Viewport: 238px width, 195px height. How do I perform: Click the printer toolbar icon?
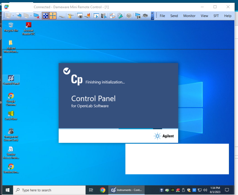point(145,16)
